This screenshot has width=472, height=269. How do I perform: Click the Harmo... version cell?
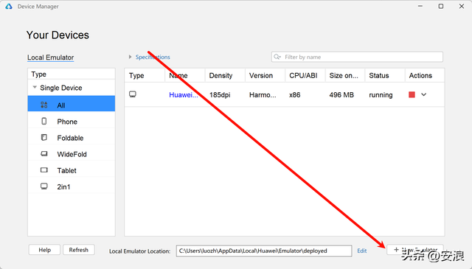click(263, 95)
